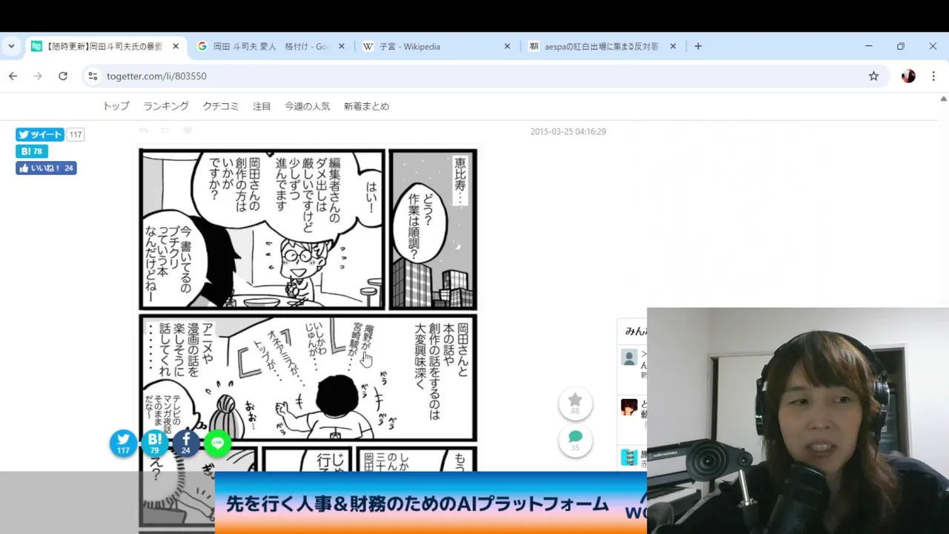This screenshot has height=534, width=949.
Task: Click the faded retweet icon above comic
Action: tap(165, 131)
